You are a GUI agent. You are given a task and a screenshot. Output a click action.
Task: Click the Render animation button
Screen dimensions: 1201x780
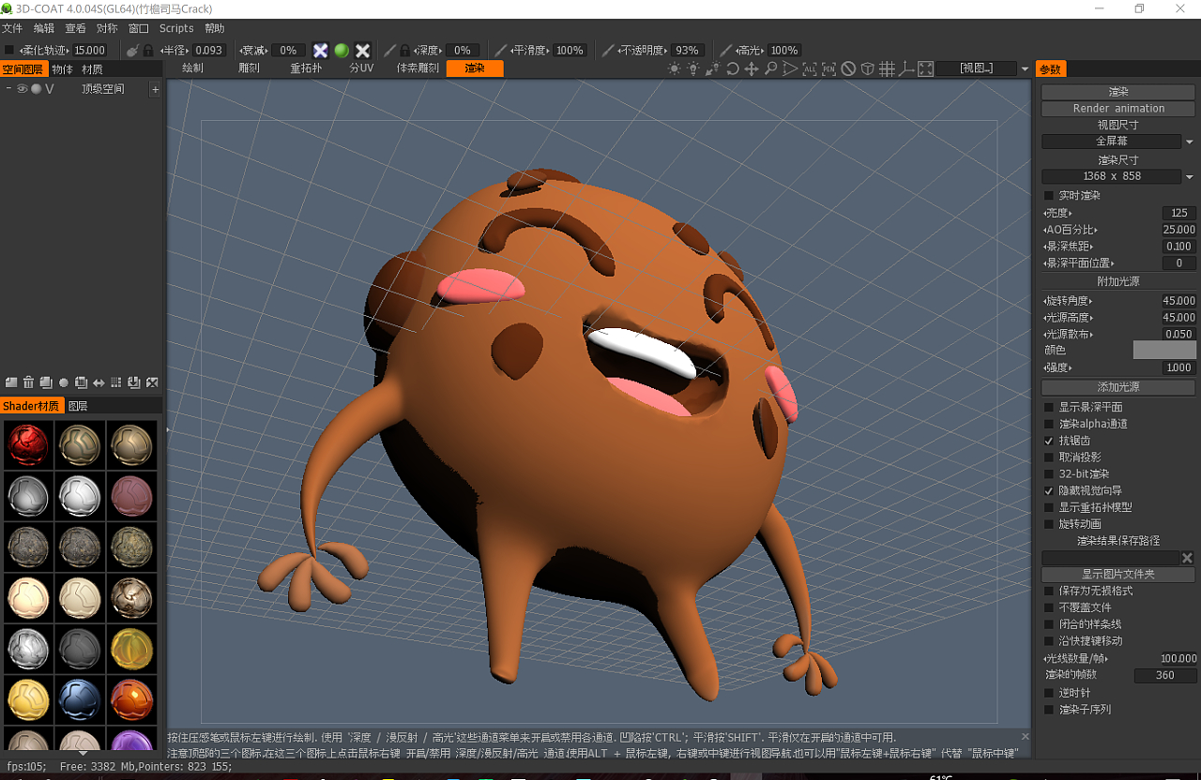point(1118,109)
